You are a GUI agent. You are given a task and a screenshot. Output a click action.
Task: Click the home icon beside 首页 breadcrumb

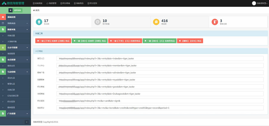tap(34, 10)
